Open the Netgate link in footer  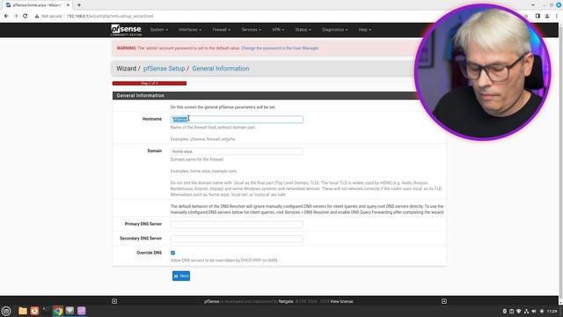(286, 301)
